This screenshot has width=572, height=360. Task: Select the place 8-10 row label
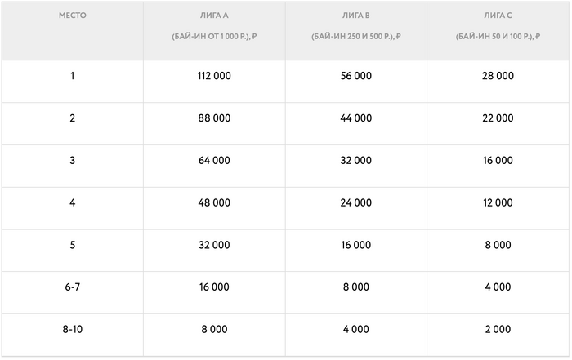point(73,330)
